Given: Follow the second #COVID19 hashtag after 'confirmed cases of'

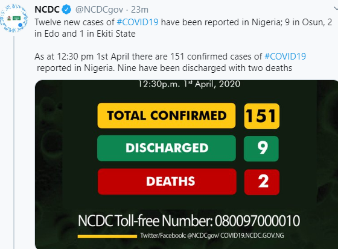Looking at the screenshot, I should tap(285, 57).
